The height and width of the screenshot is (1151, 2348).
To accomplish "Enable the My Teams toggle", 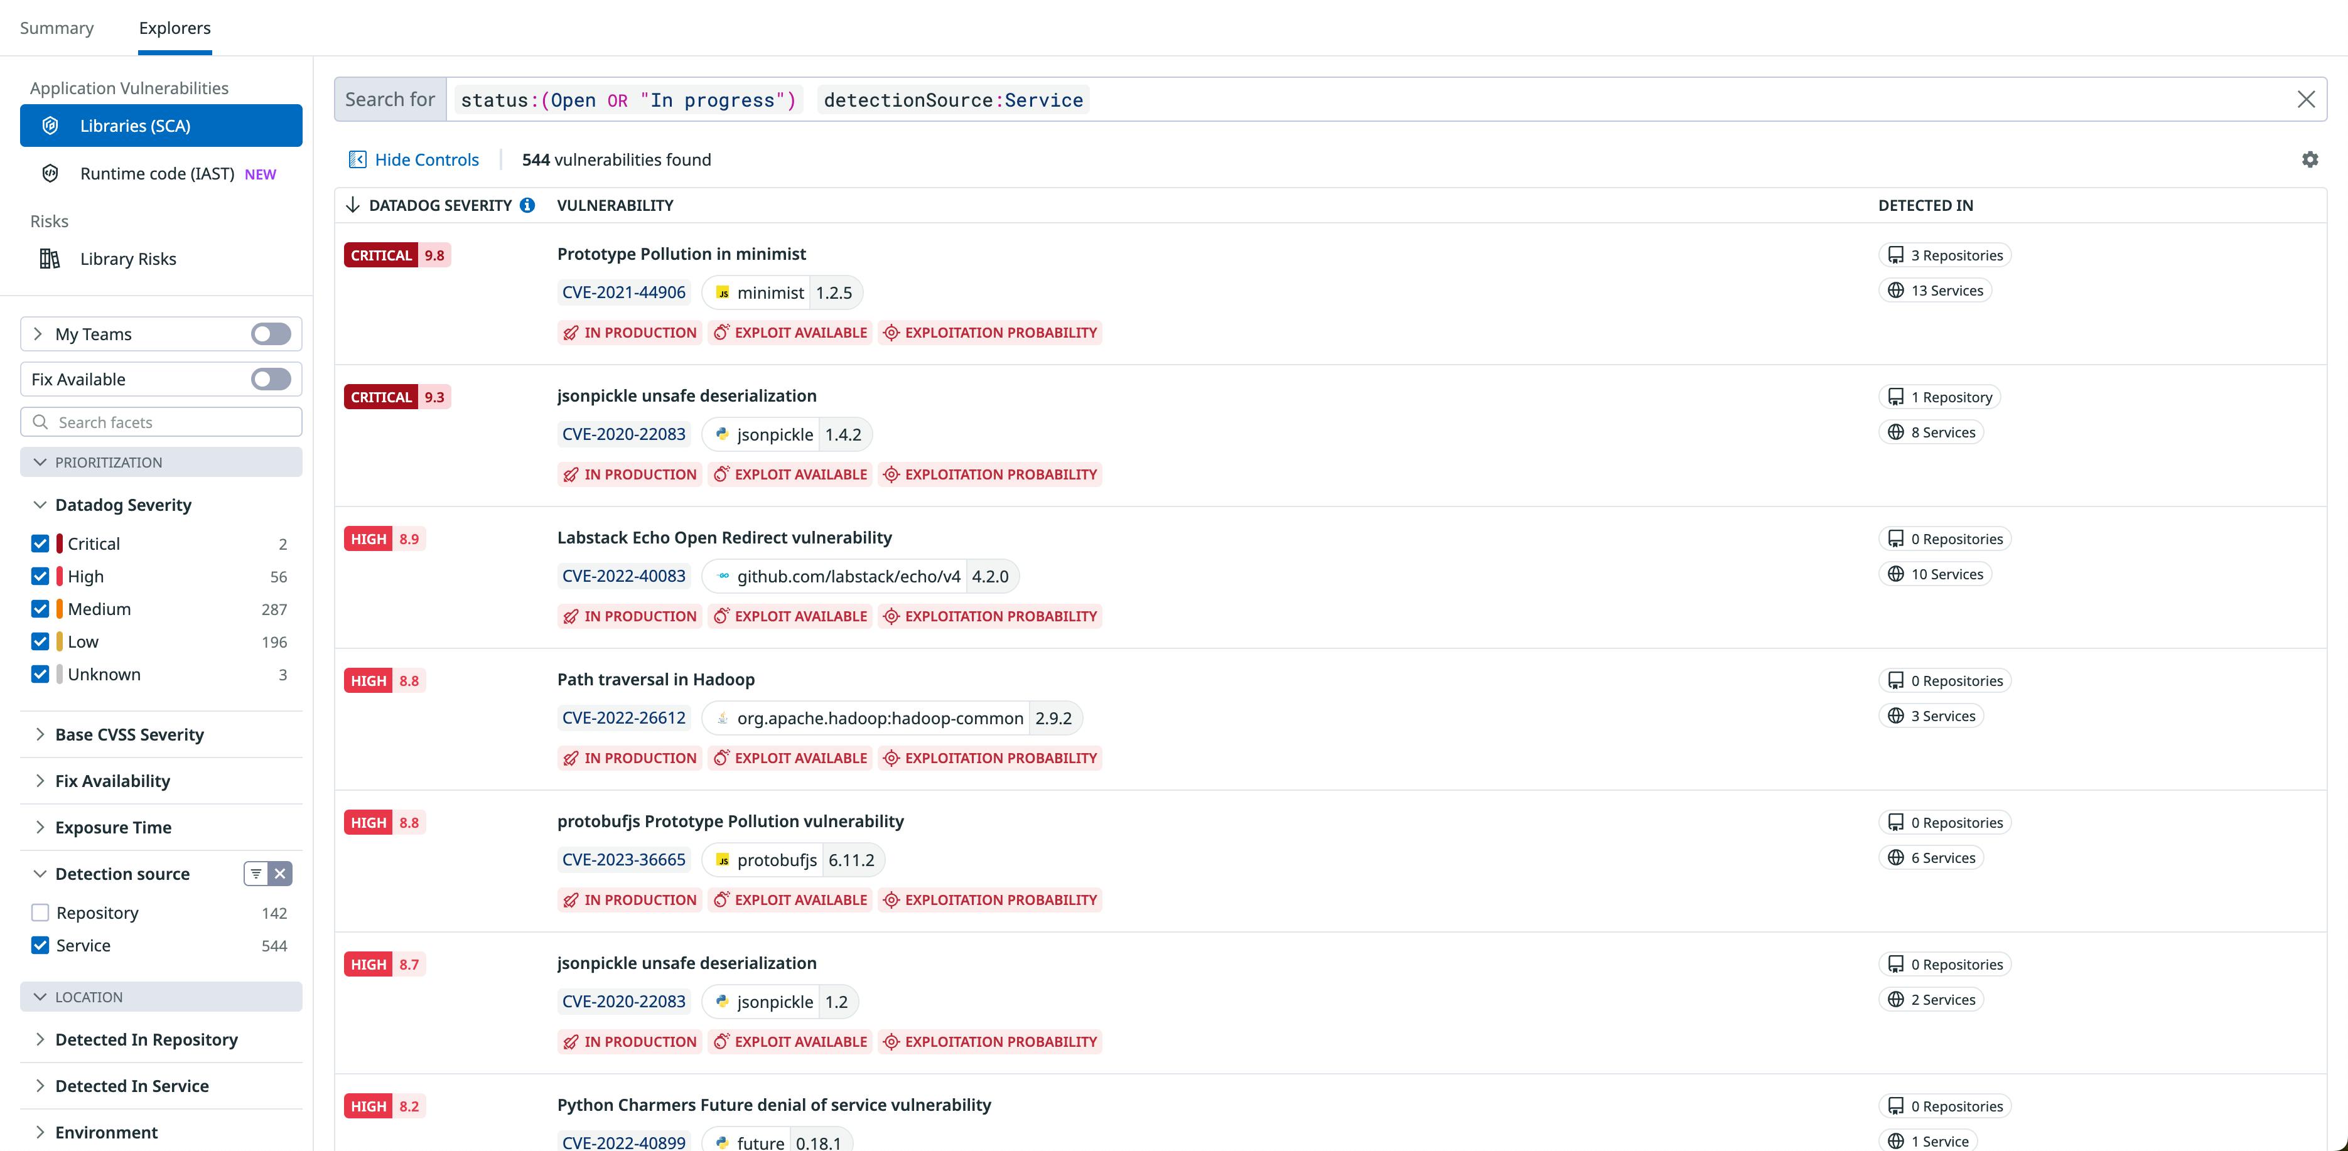I will click(x=270, y=333).
